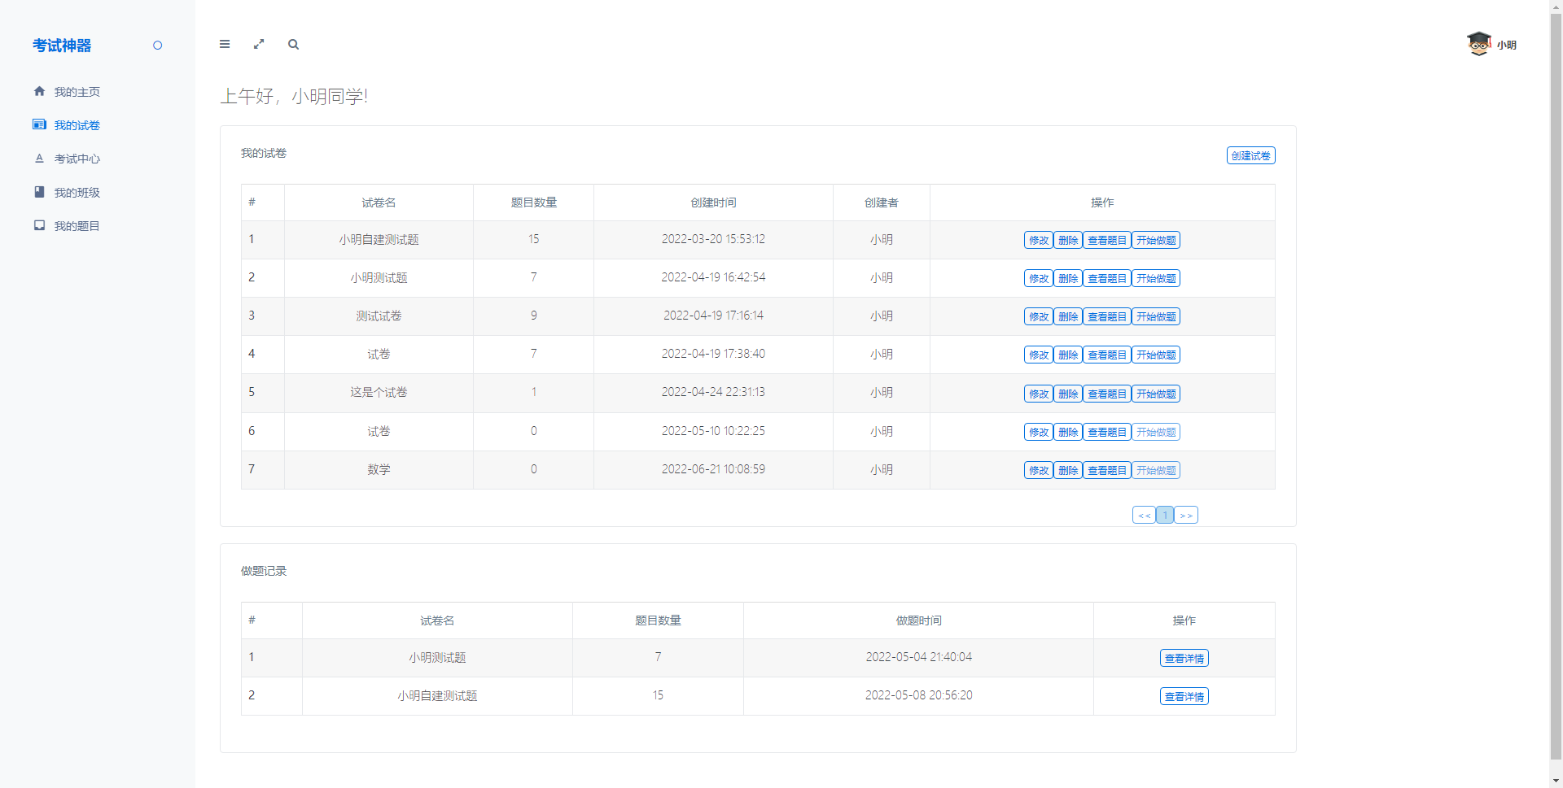Click the 考试中心 sidebar icon

[x=39, y=159]
